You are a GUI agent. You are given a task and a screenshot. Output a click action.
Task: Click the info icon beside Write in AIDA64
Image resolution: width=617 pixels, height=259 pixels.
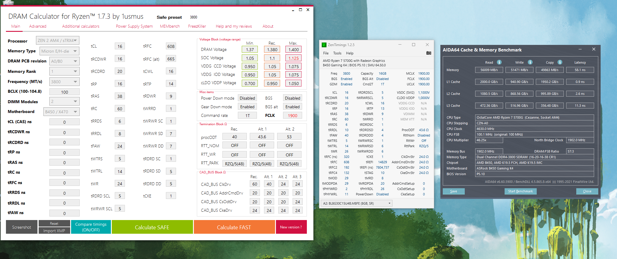click(x=530, y=62)
